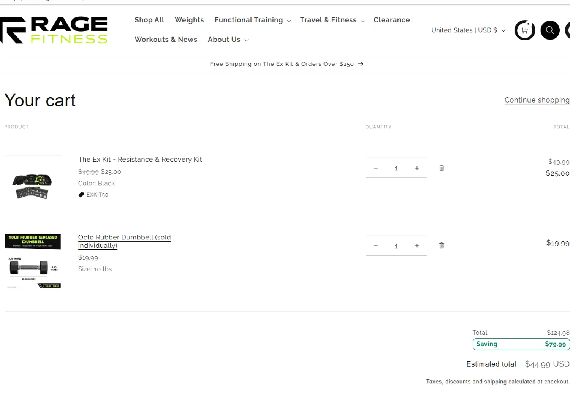The image size is (570, 393).
Task: Click the Free Shipping announcement link
Action: [x=287, y=64]
